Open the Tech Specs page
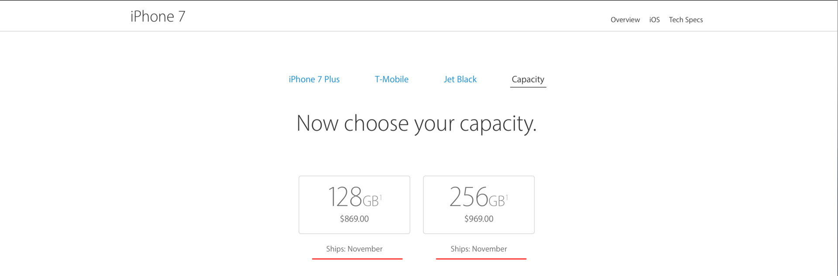 pos(686,20)
